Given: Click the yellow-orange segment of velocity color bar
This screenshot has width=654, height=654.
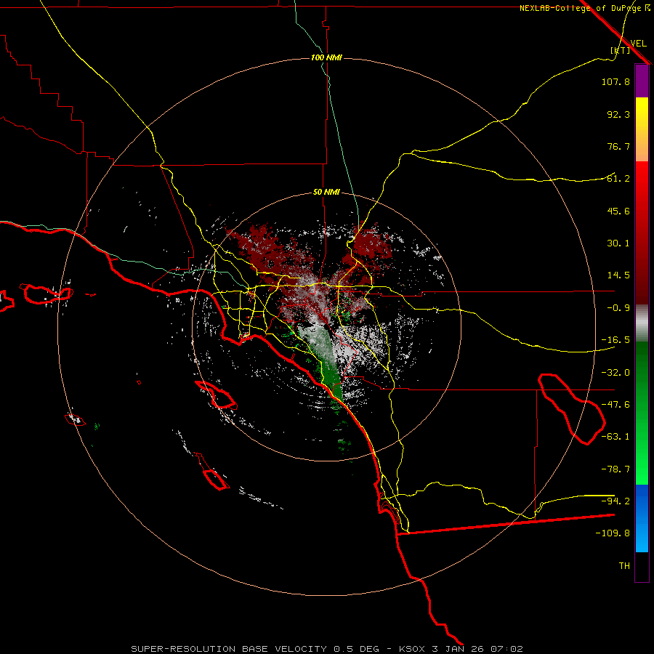Looking at the screenshot, I should click(642, 129).
